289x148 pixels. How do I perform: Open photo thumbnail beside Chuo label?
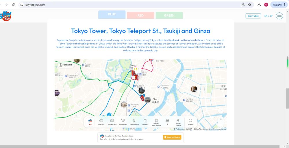click(147, 100)
